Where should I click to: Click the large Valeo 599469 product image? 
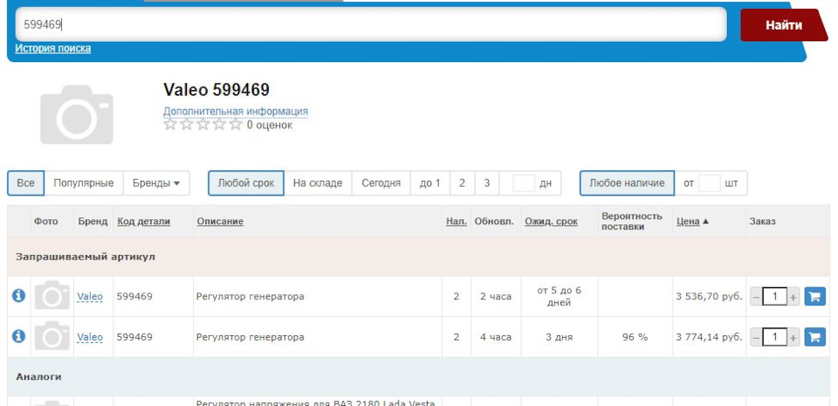click(x=77, y=114)
